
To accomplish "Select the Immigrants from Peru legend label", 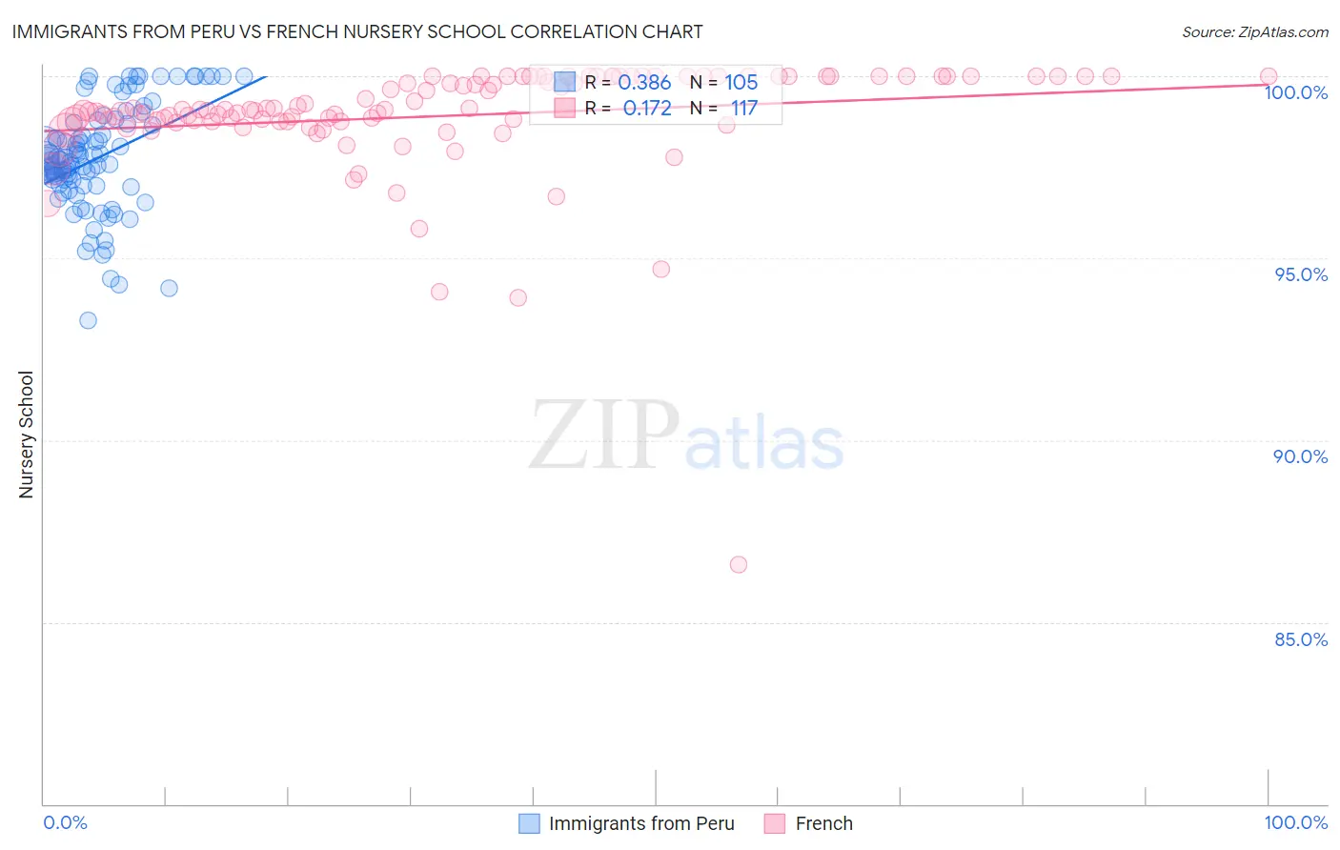I will pos(641,823).
